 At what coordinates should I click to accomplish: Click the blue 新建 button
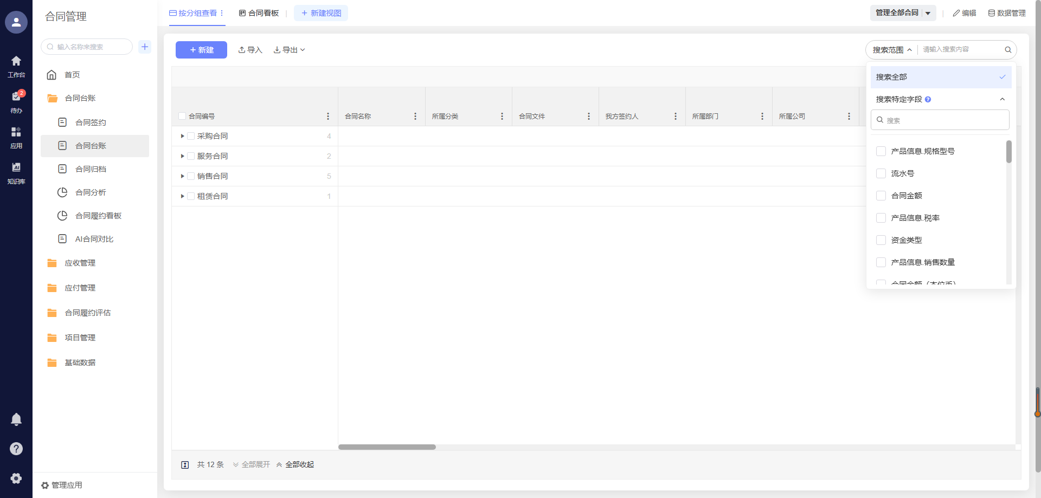point(201,50)
